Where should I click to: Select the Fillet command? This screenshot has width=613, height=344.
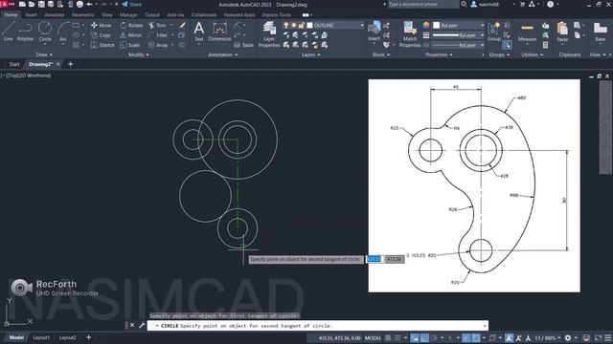point(157,35)
